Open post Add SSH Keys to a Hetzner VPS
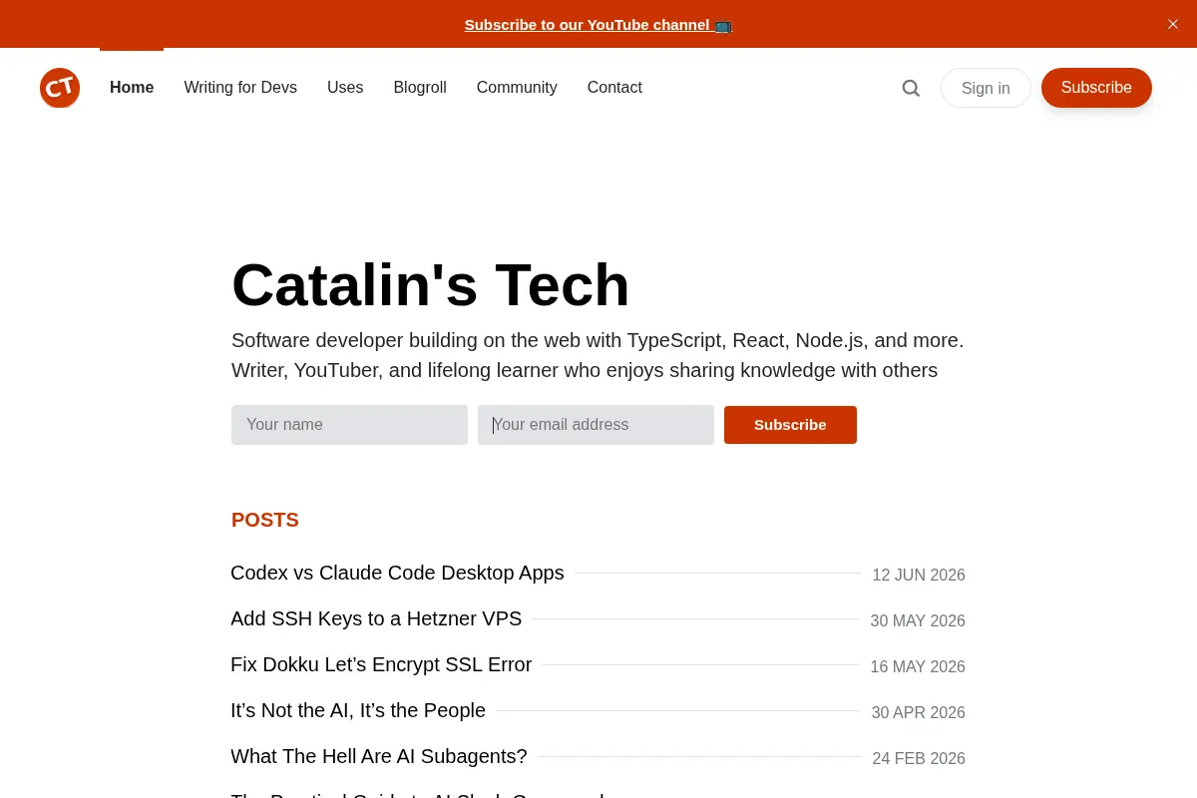 [376, 619]
